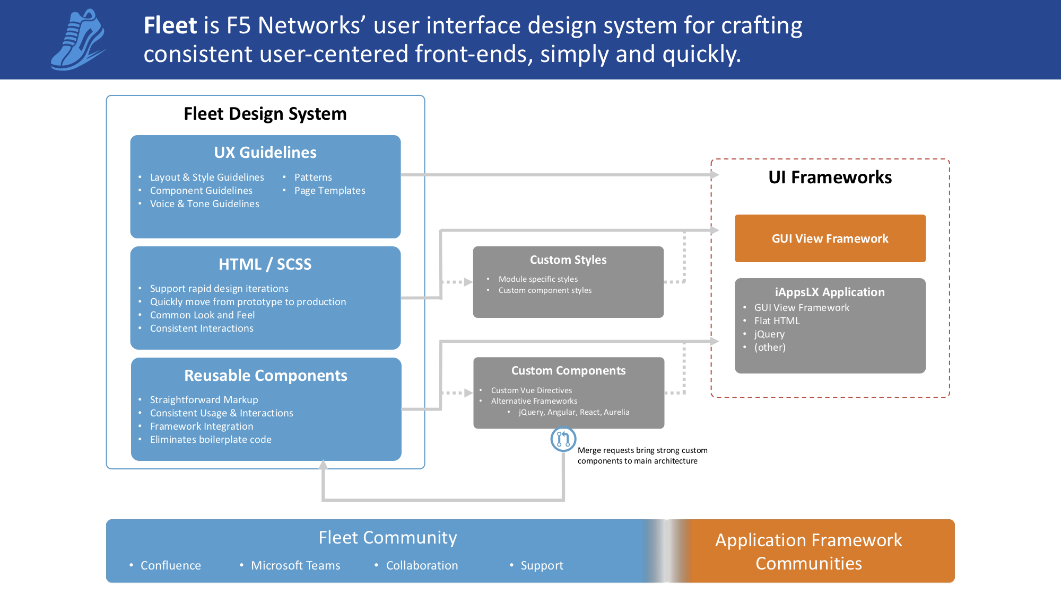Click the Flat HTML bullet
The image size is (1061, 596).
click(777, 321)
